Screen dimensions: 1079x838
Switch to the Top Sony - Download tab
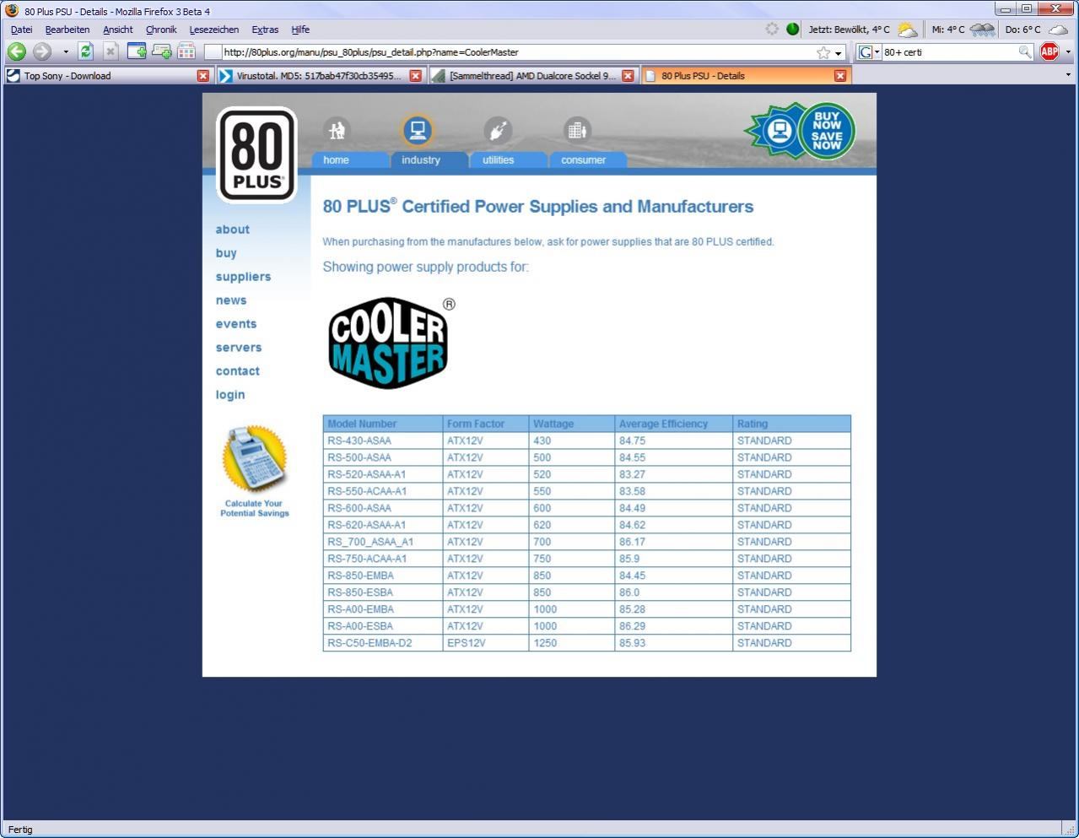click(107, 75)
